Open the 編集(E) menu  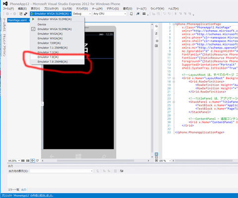22,8
